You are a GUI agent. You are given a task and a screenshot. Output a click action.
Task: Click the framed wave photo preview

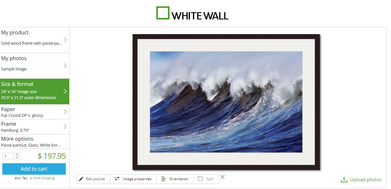tap(226, 102)
